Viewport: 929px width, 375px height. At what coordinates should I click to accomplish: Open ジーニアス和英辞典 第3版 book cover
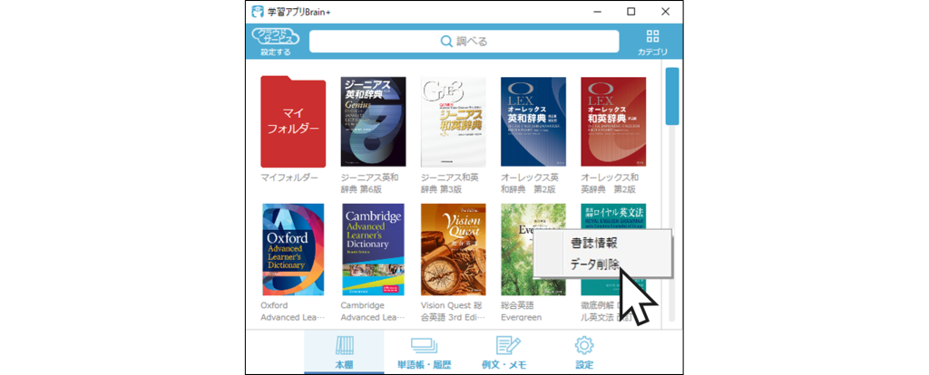tap(454, 121)
